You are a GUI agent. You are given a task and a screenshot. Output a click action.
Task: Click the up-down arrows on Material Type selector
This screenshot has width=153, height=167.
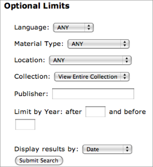pos(125,44)
